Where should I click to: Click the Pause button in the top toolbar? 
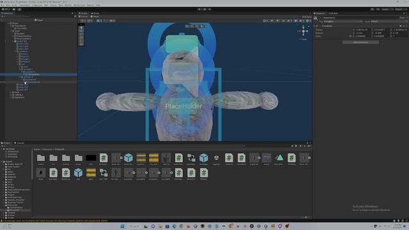(204, 9)
